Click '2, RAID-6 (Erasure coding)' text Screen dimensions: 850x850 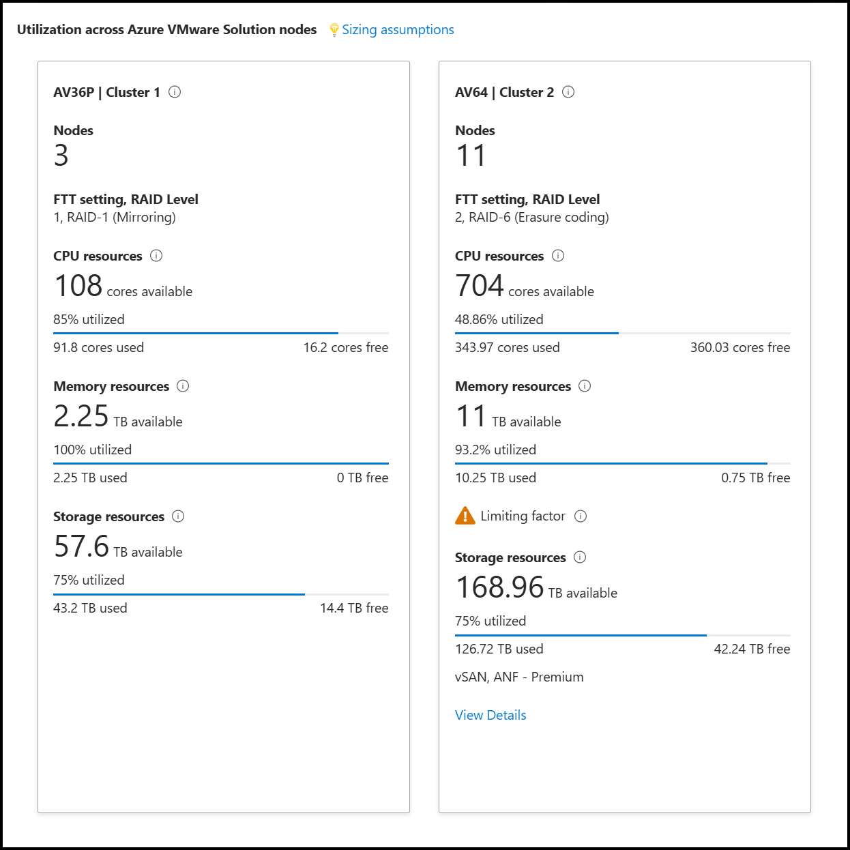[x=532, y=217]
